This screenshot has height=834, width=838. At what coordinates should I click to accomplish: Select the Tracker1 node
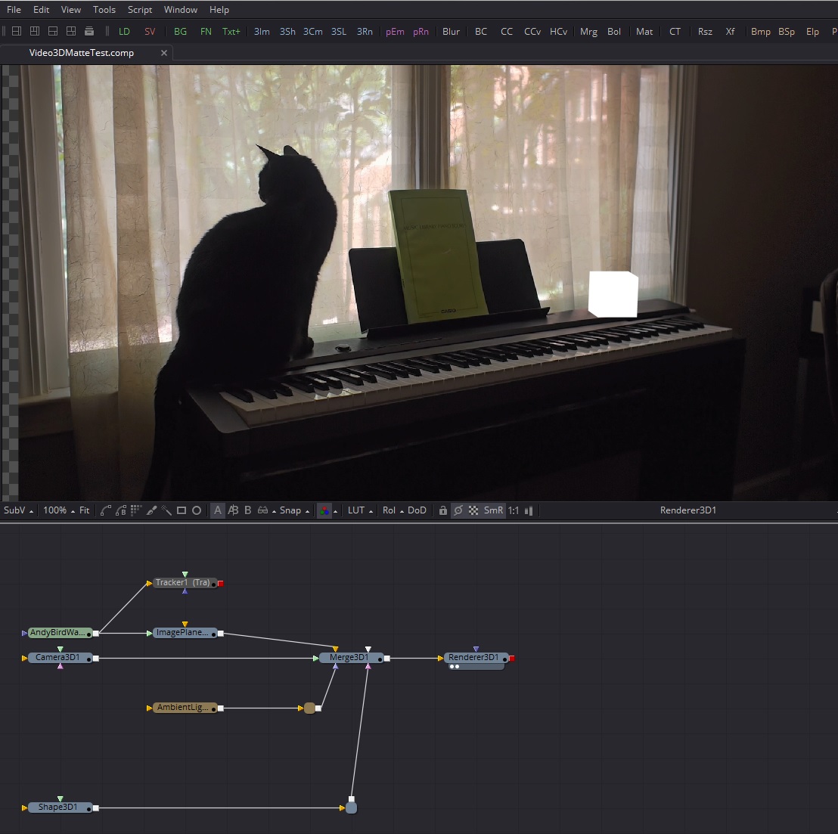(185, 582)
